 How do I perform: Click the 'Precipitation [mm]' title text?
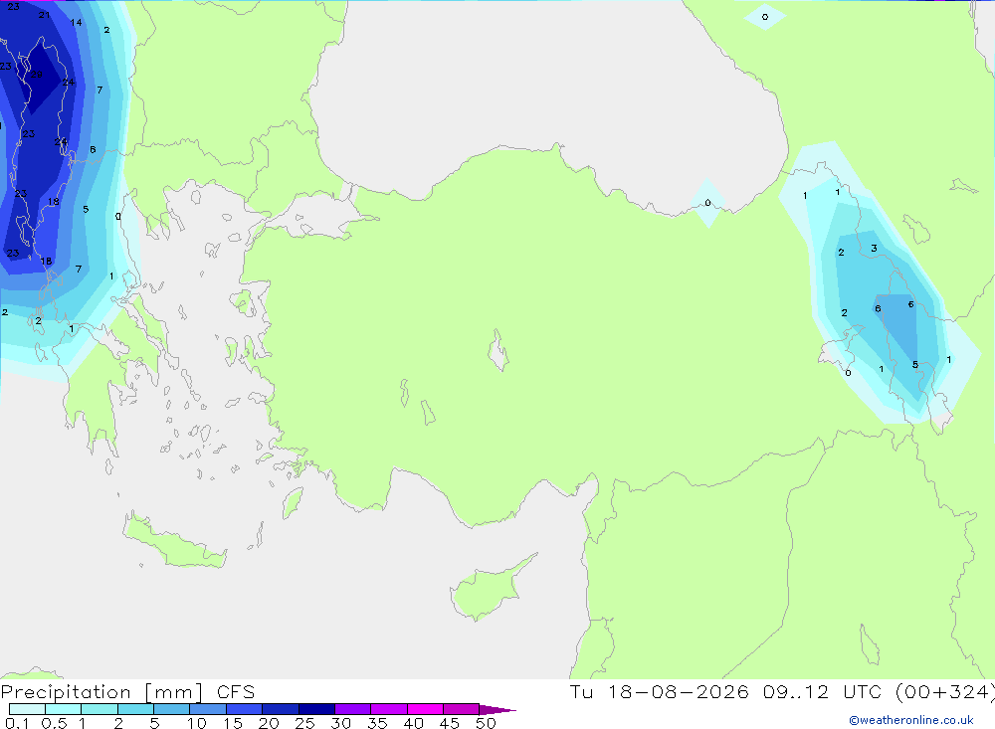click(x=101, y=691)
